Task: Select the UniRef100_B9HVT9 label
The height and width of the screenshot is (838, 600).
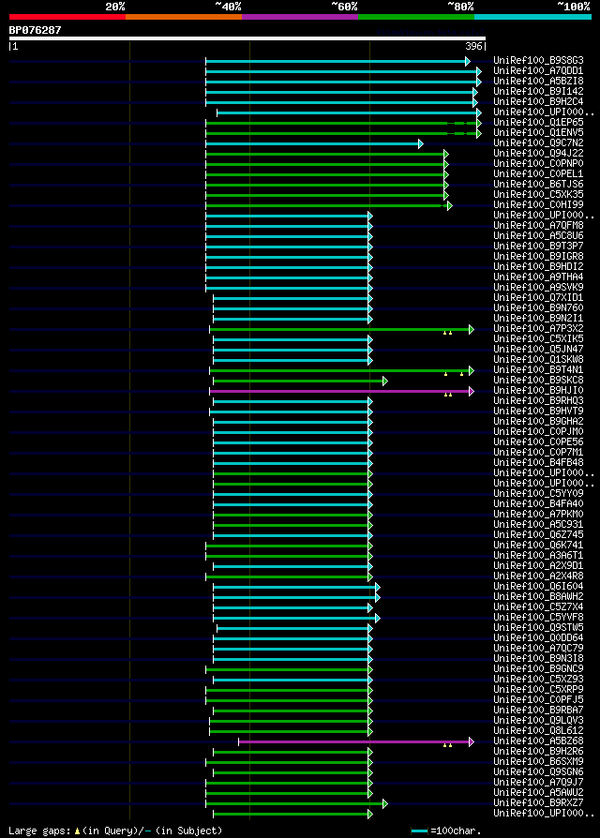Action: pyautogui.click(x=538, y=411)
